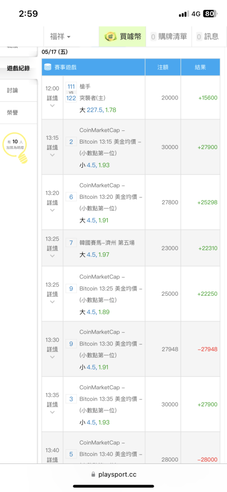Click the number 7 badge for 韓國賽馬

pyautogui.click(x=71, y=243)
